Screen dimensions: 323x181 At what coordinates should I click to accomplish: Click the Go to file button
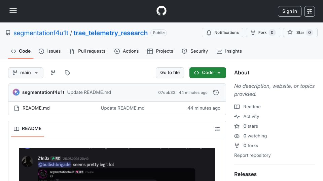pos(170,73)
